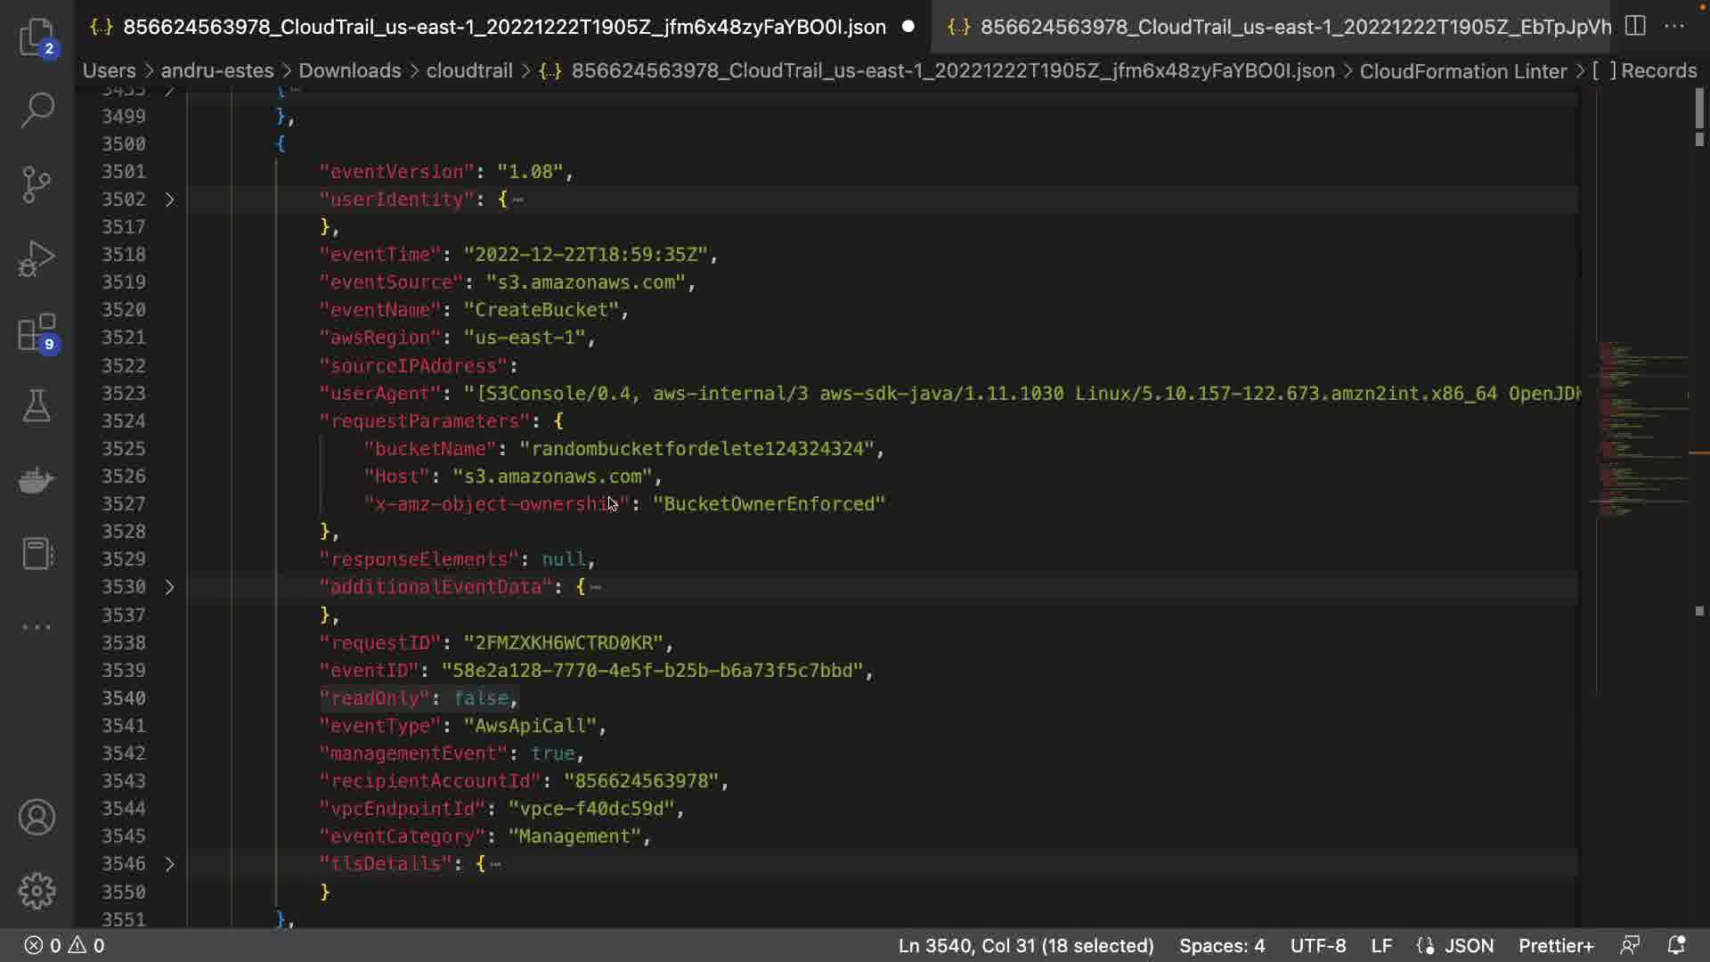Expand the folded userIdentity block
The height and width of the screenshot is (962, 1710).
click(x=169, y=200)
